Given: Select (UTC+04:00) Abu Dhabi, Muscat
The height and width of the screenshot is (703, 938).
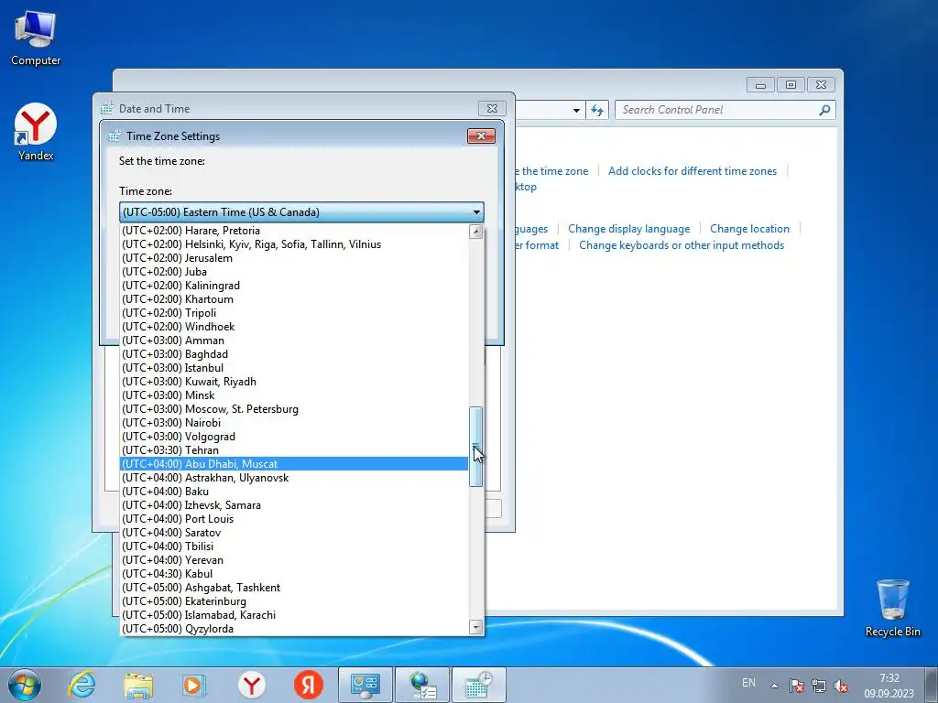Looking at the screenshot, I should pos(294,464).
